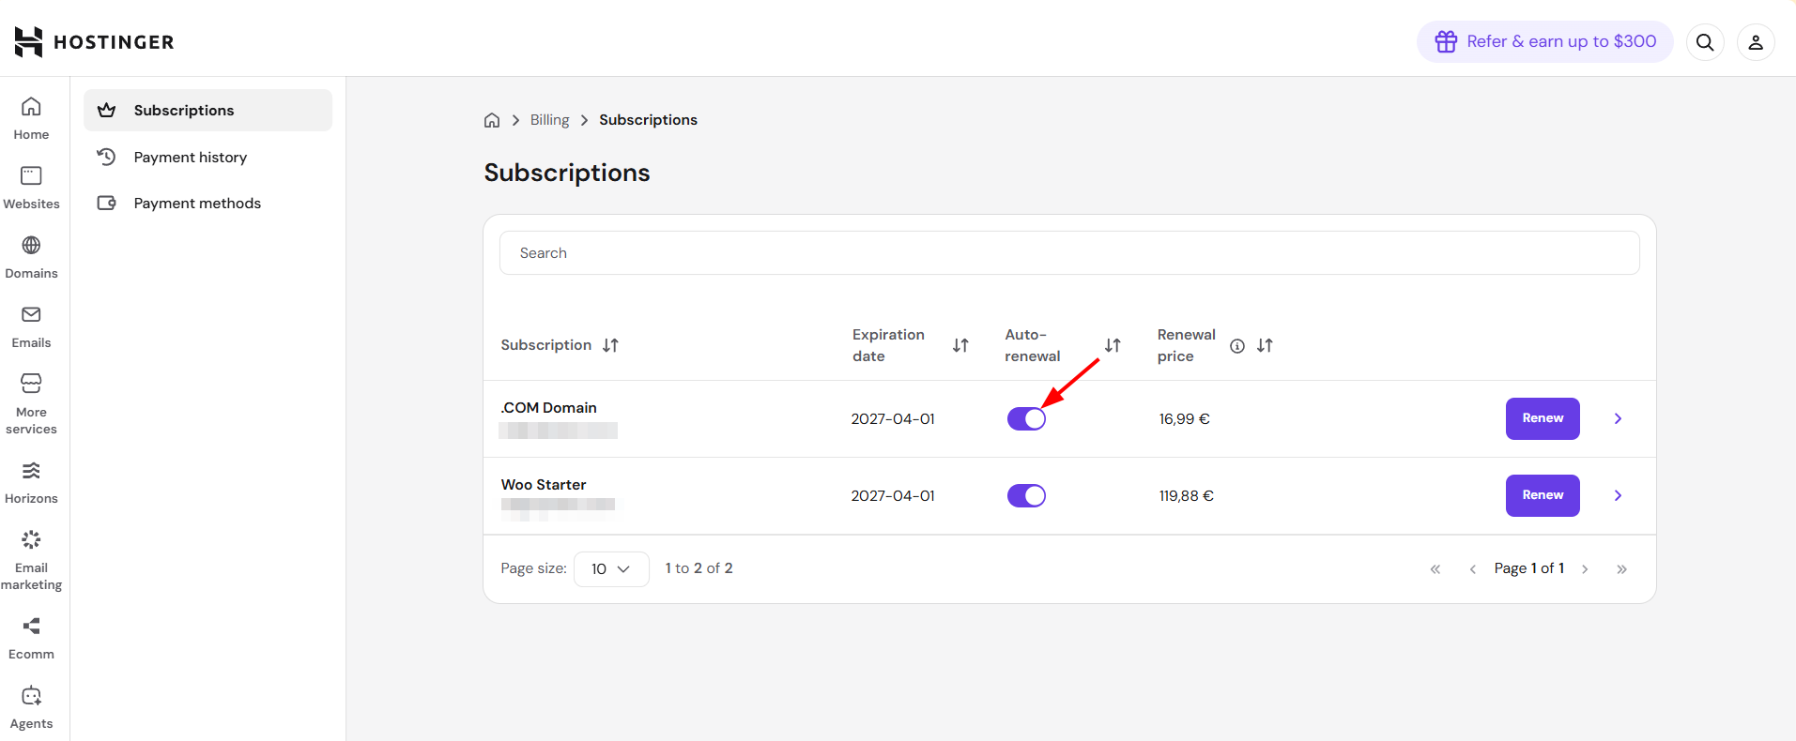1796x741 pixels.
Task: Go to the previous page arrow
Action: click(1473, 569)
